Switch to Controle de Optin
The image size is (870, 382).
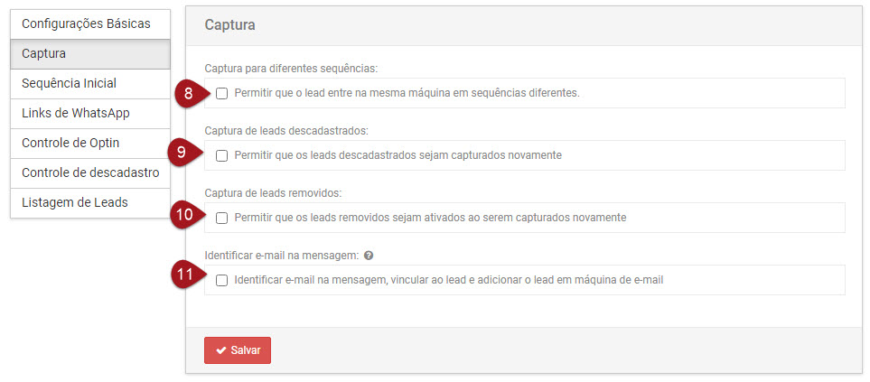[70, 143]
